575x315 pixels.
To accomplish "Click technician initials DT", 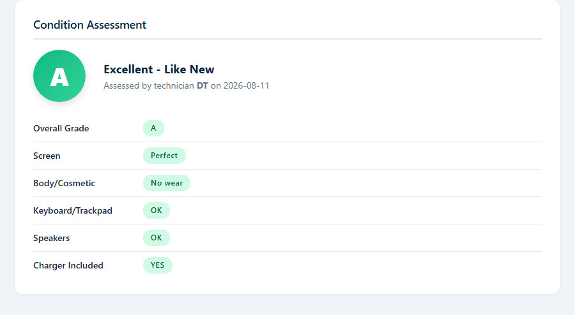I will point(203,85).
